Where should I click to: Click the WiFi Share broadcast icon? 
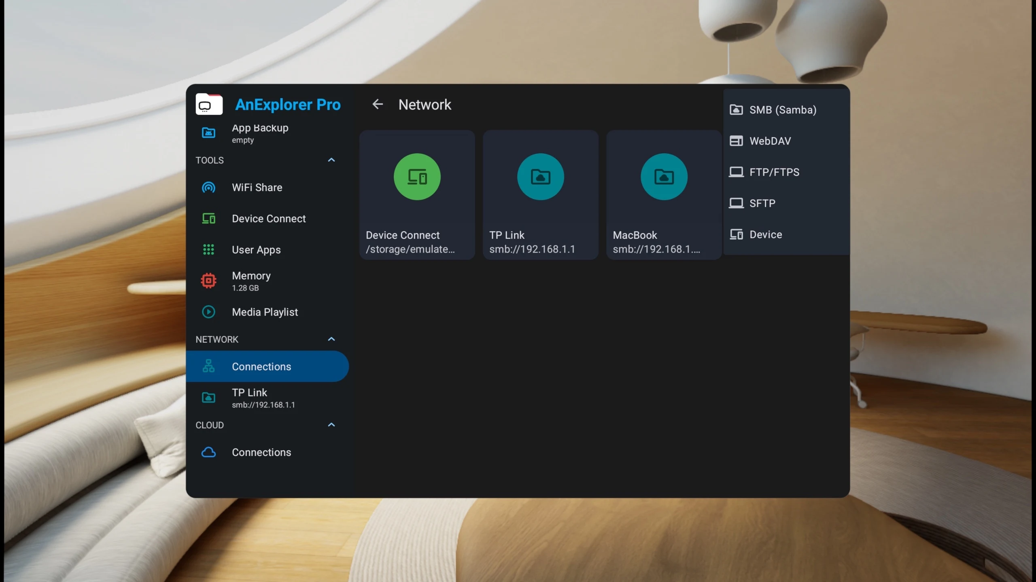tap(208, 188)
